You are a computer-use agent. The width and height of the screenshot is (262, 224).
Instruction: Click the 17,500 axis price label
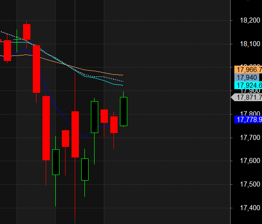[250, 184]
